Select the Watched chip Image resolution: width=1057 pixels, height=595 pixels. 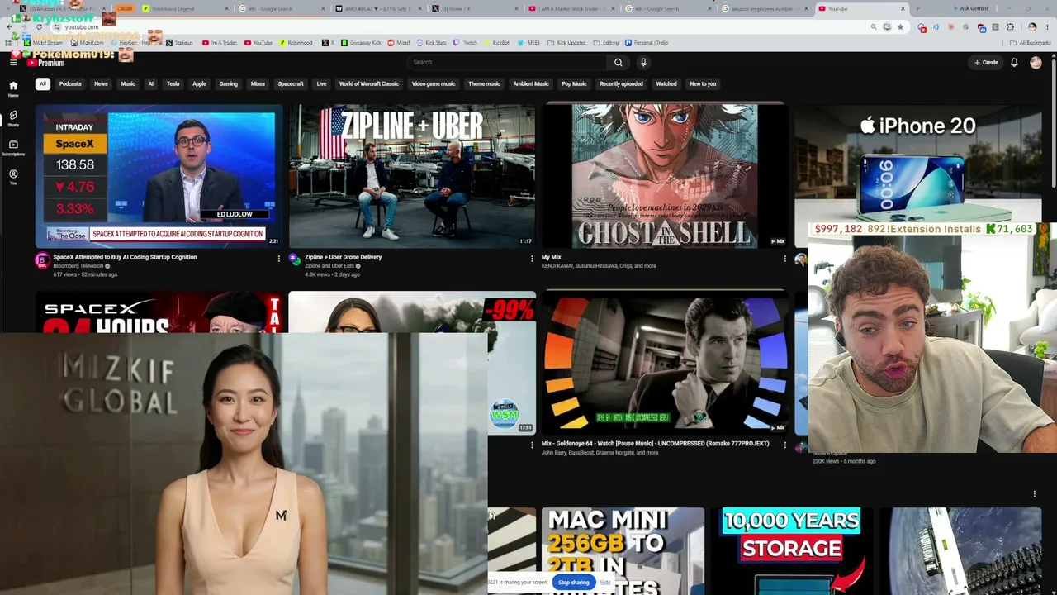pos(666,83)
